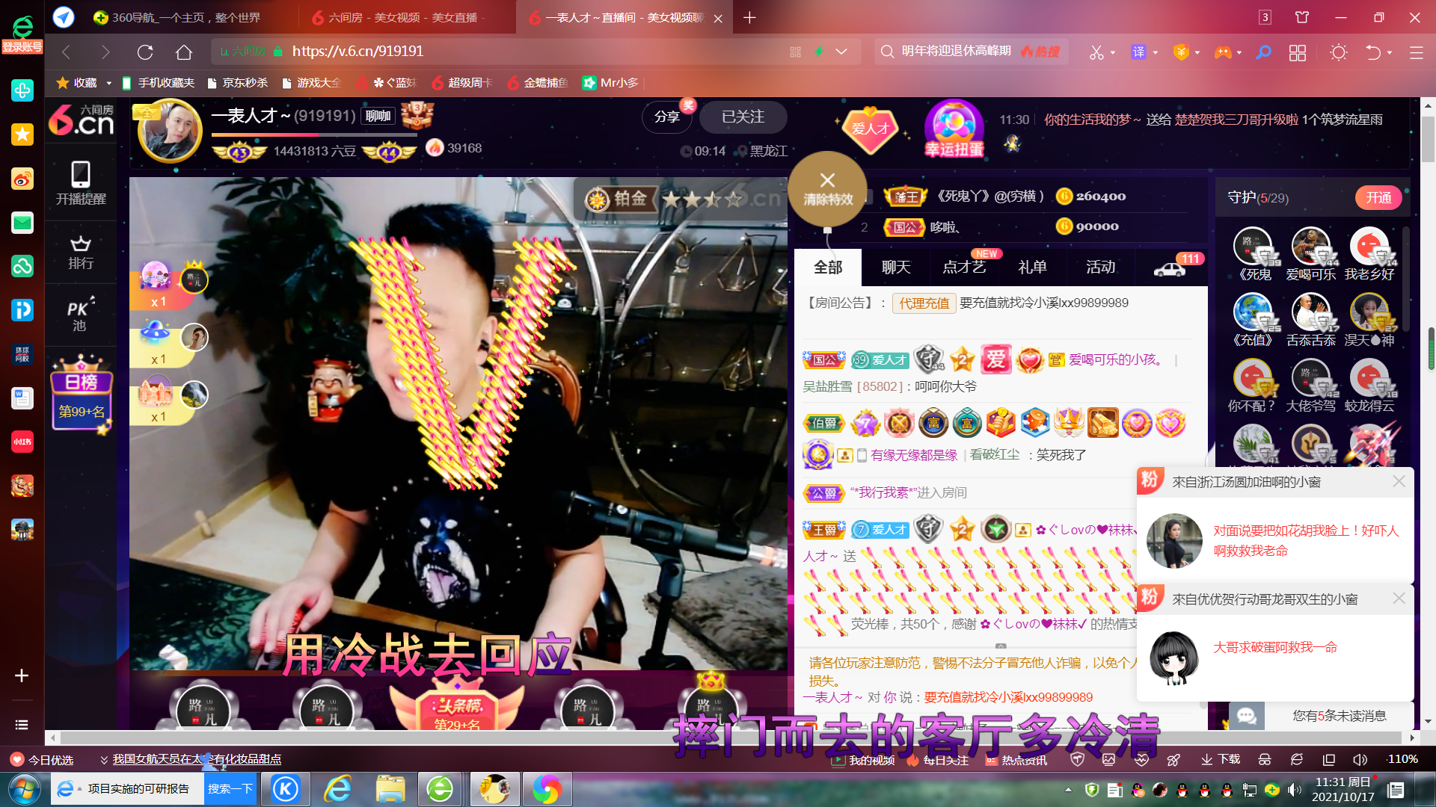
Task: Switch to 六间房 美女视频 browser tab
Action: click(408, 17)
